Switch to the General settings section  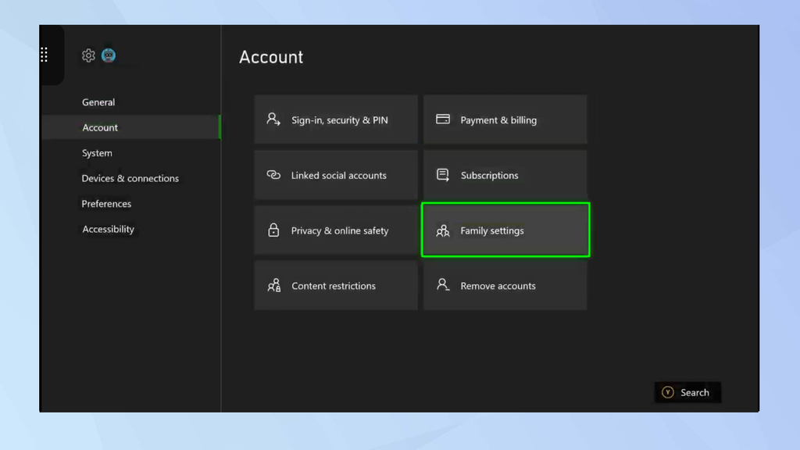tap(98, 102)
